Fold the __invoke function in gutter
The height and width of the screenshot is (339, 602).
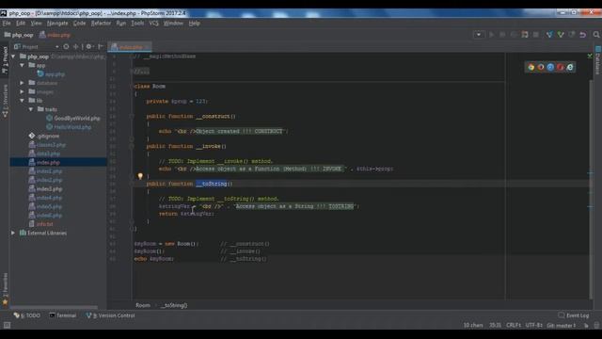[x=132, y=146]
